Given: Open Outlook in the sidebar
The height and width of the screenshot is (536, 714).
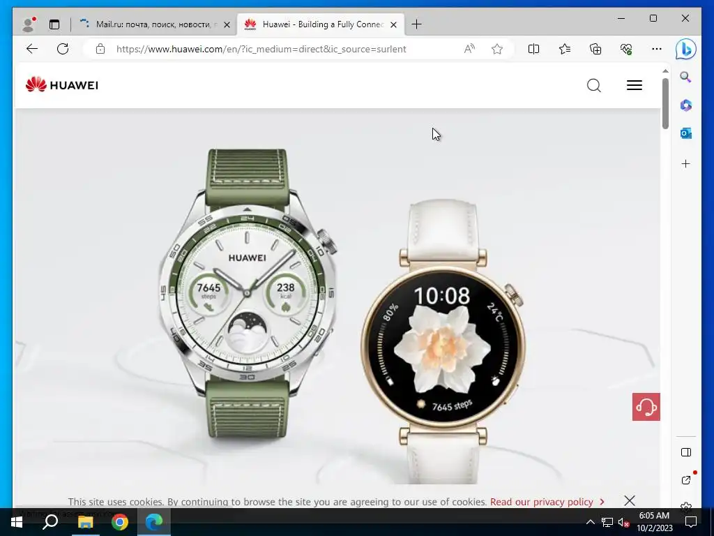Looking at the screenshot, I should pos(686,133).
